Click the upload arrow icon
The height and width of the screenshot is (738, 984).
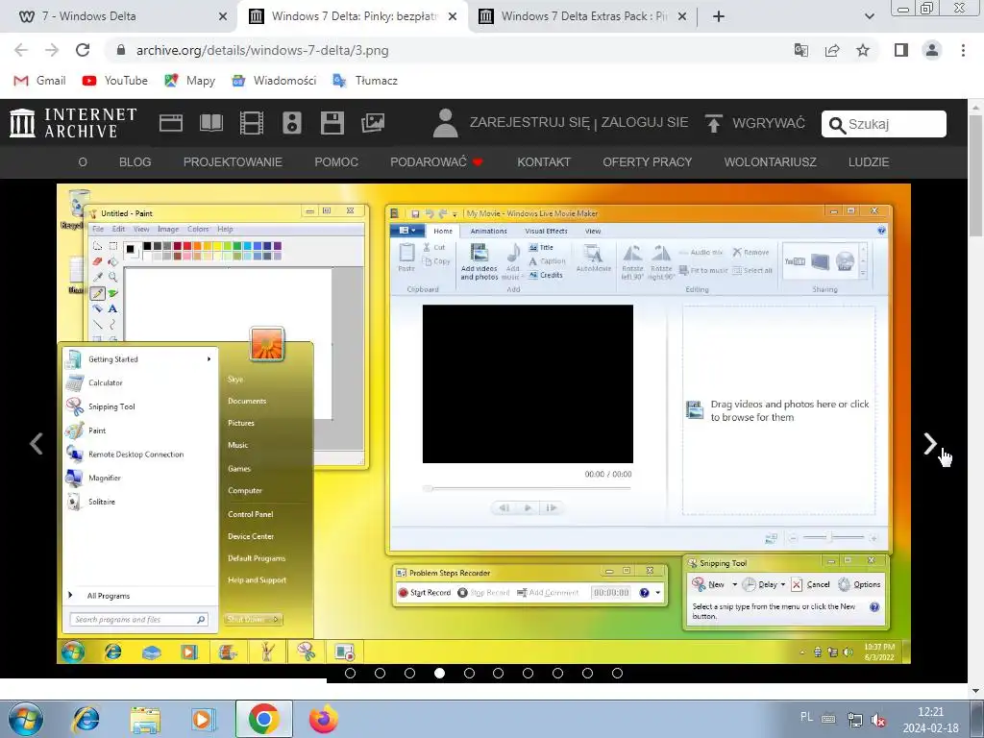pyautogui.click(x=714, y=123)
